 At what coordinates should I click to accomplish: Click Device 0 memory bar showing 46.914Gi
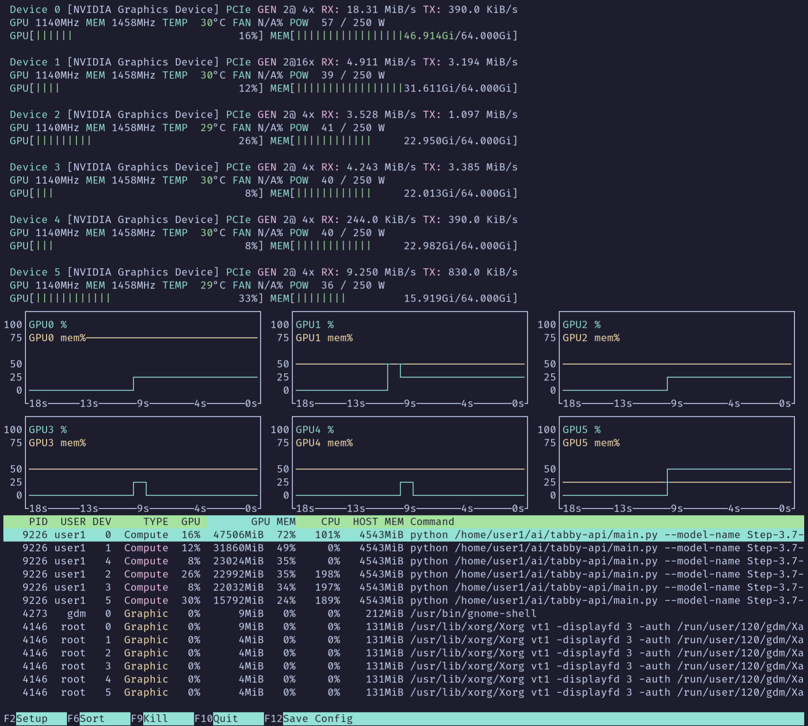tap(394, 36)
